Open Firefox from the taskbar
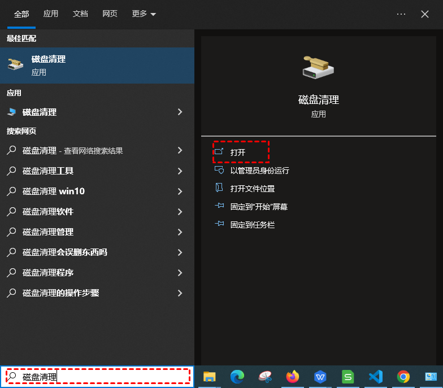This screenshot has height=388, width=443. pyautogui.click(x=293, y=377)
